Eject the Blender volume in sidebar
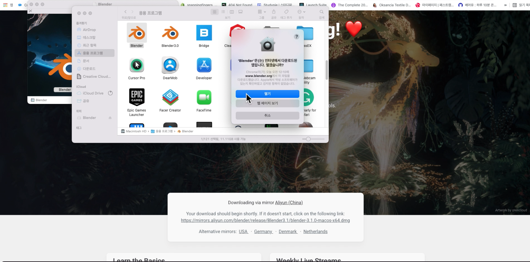This screenshot has width=530, height=262. (110, 118)
